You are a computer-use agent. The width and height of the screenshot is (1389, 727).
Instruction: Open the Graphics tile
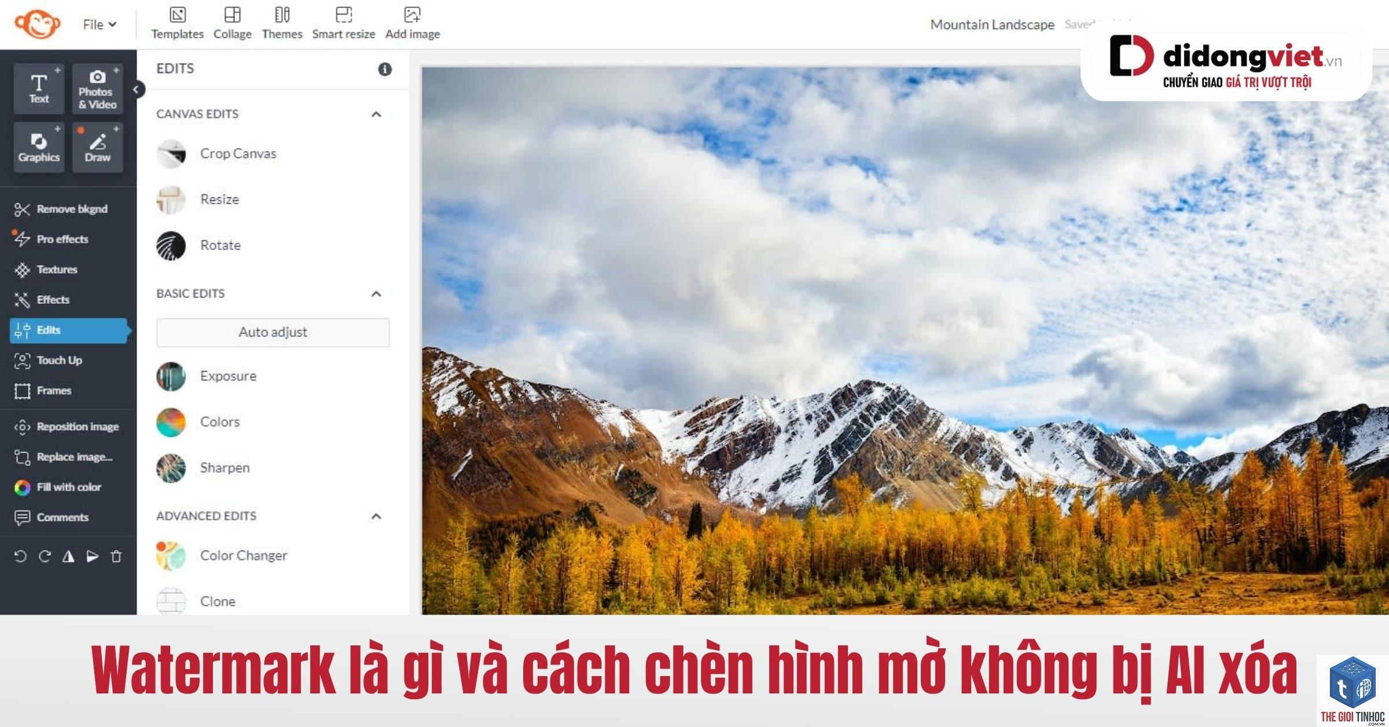(x=39, y=147)
